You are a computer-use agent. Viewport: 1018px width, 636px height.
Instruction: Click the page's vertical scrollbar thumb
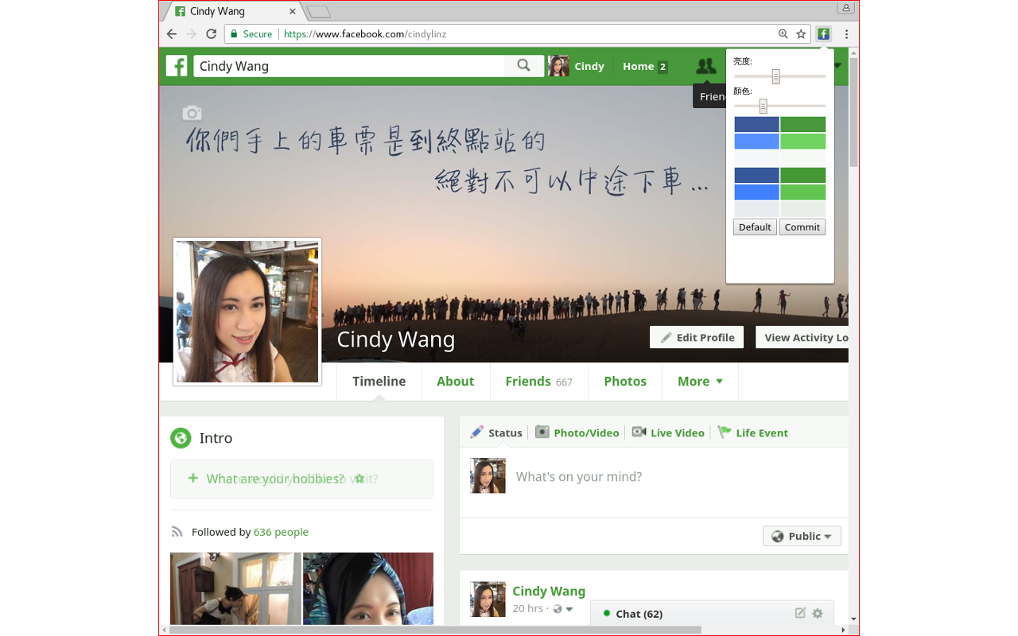coord(853,111)
